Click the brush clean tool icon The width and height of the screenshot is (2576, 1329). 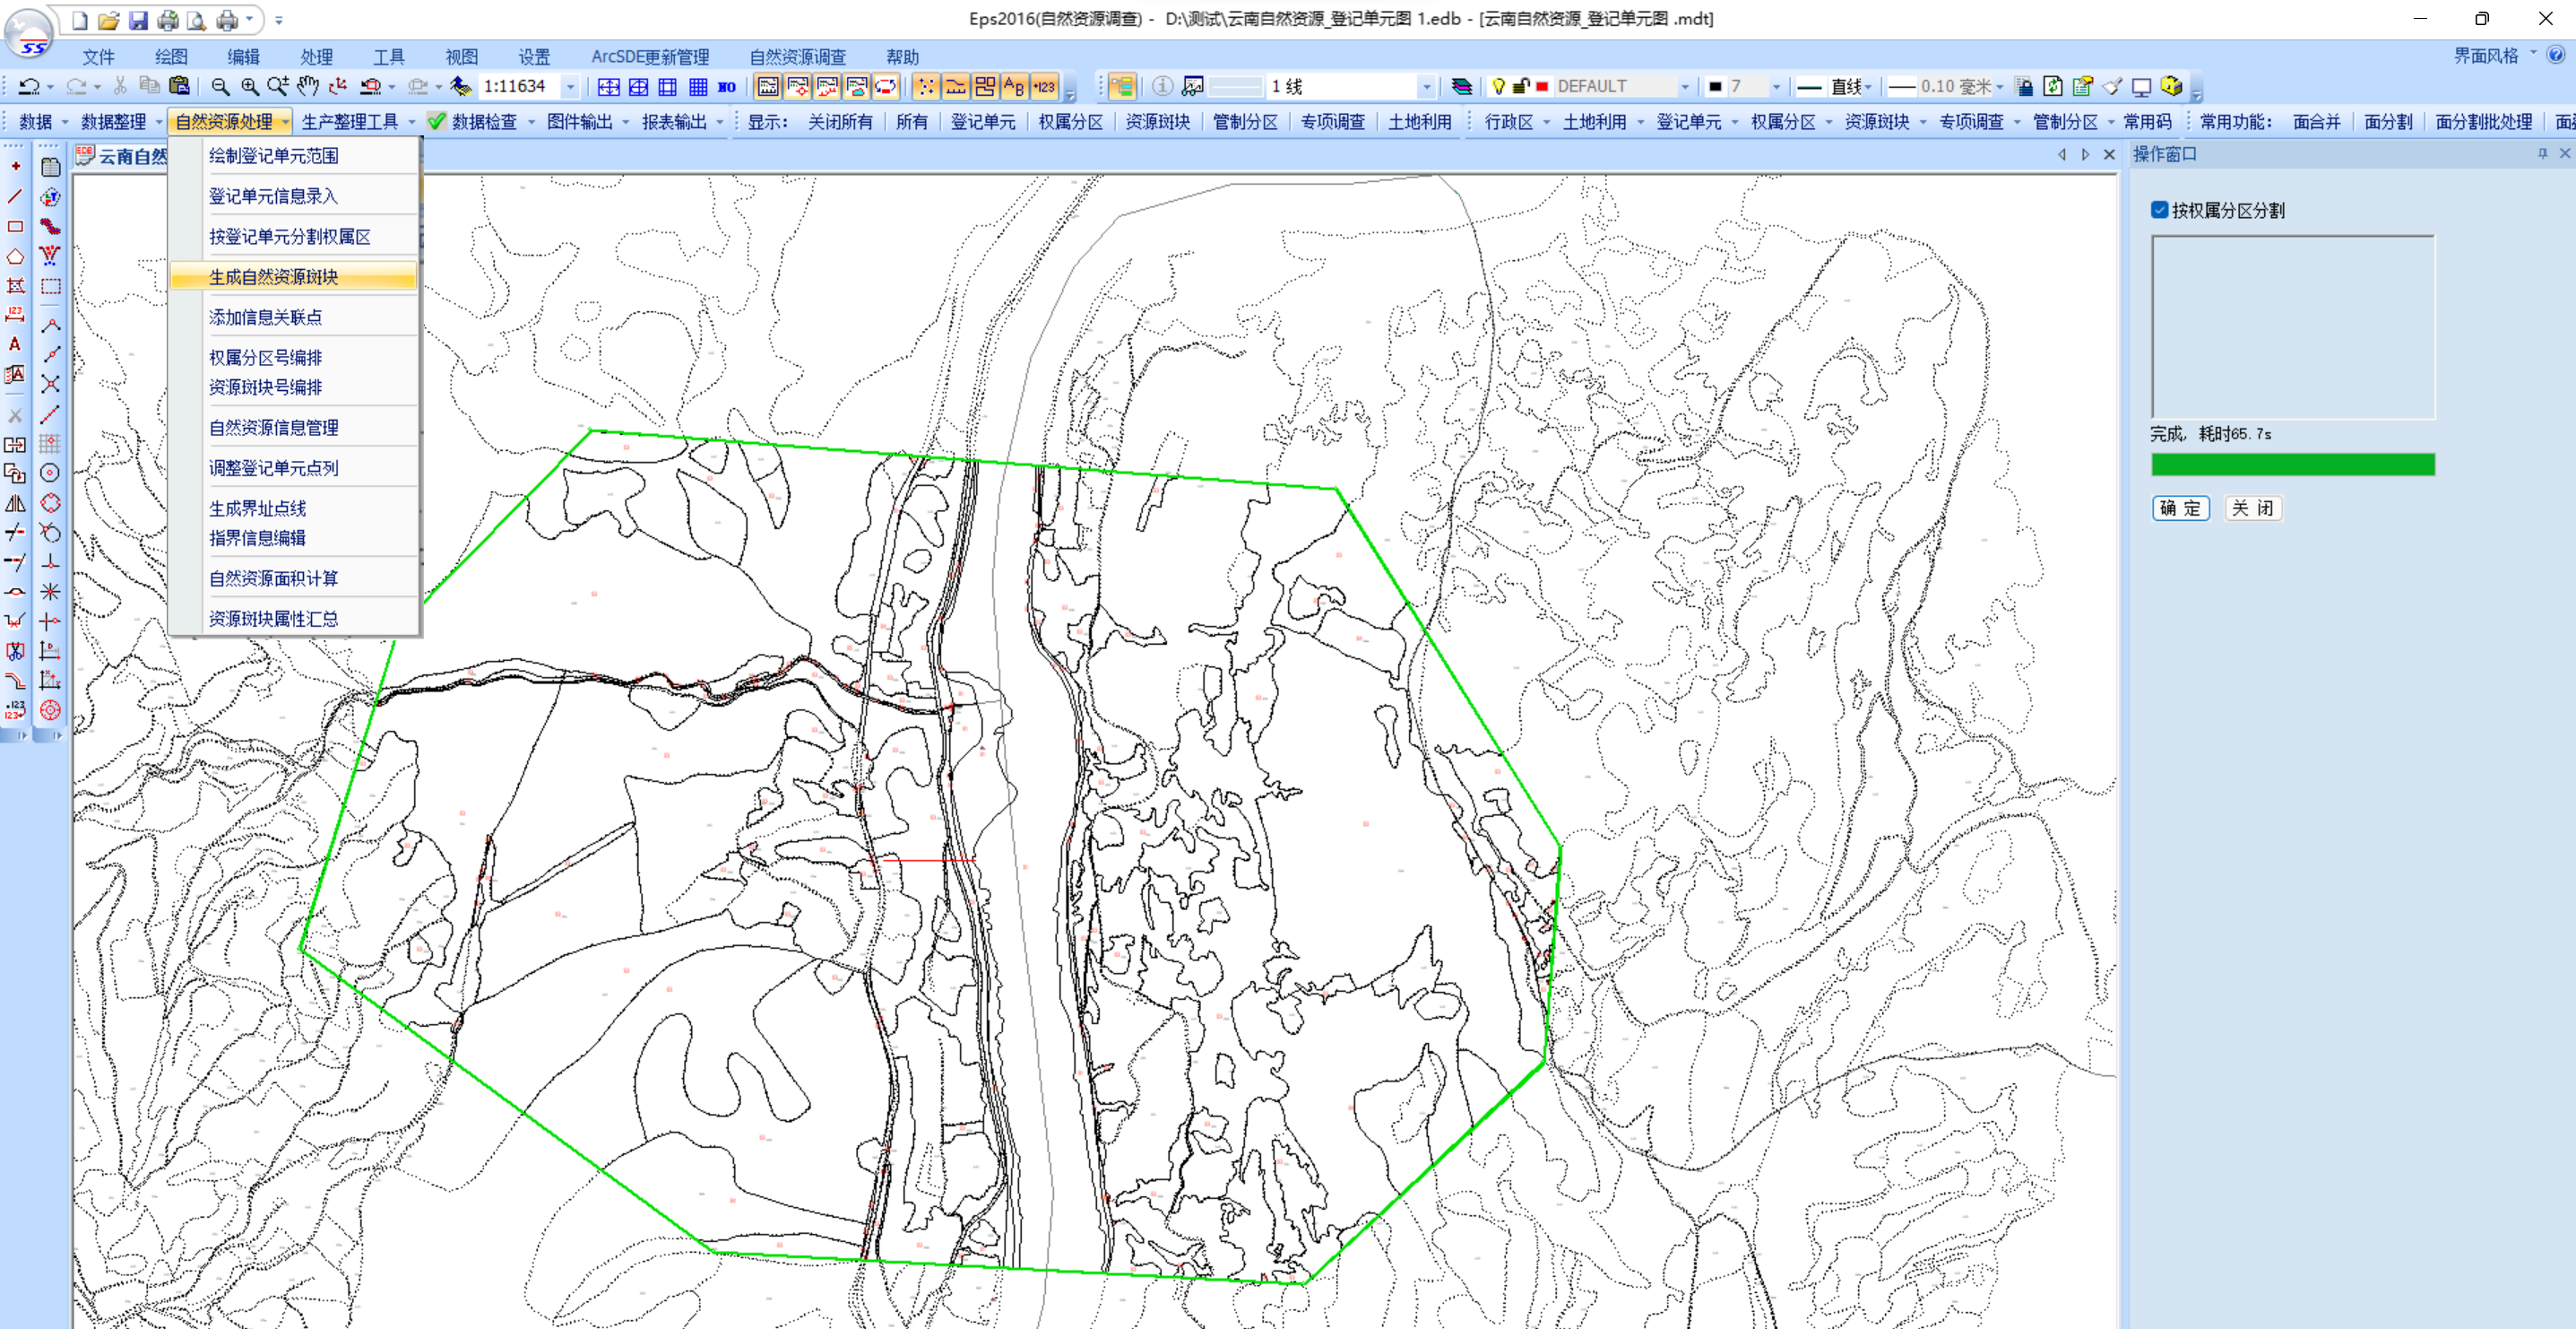tap(2112, 87)
